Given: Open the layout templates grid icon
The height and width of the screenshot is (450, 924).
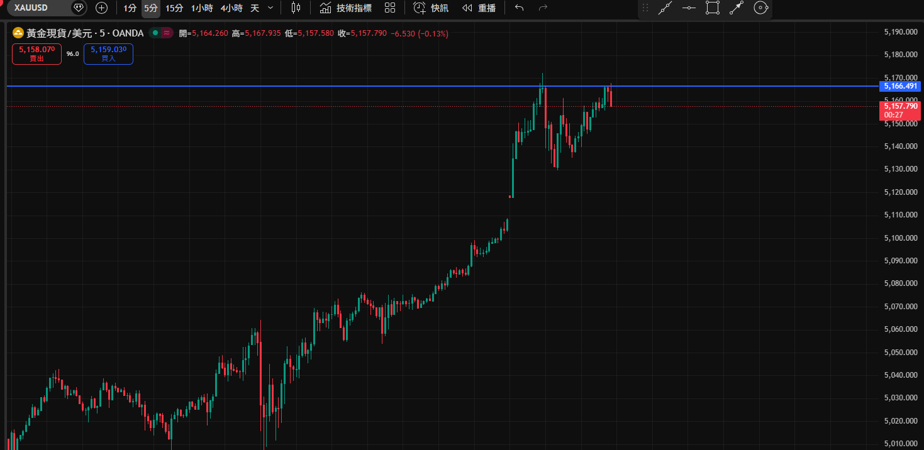Looking at the screenshot, I should point(390,8).
